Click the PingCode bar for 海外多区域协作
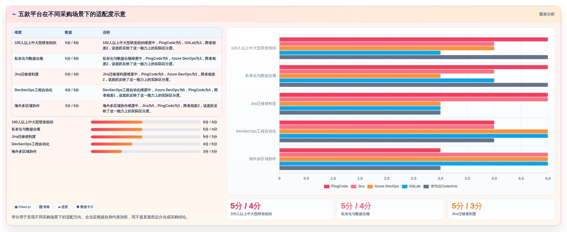567x232 pixels. (360, 150)
